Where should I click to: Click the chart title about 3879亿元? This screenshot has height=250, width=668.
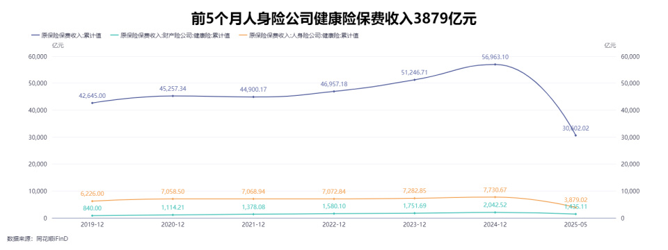[333, 19]
